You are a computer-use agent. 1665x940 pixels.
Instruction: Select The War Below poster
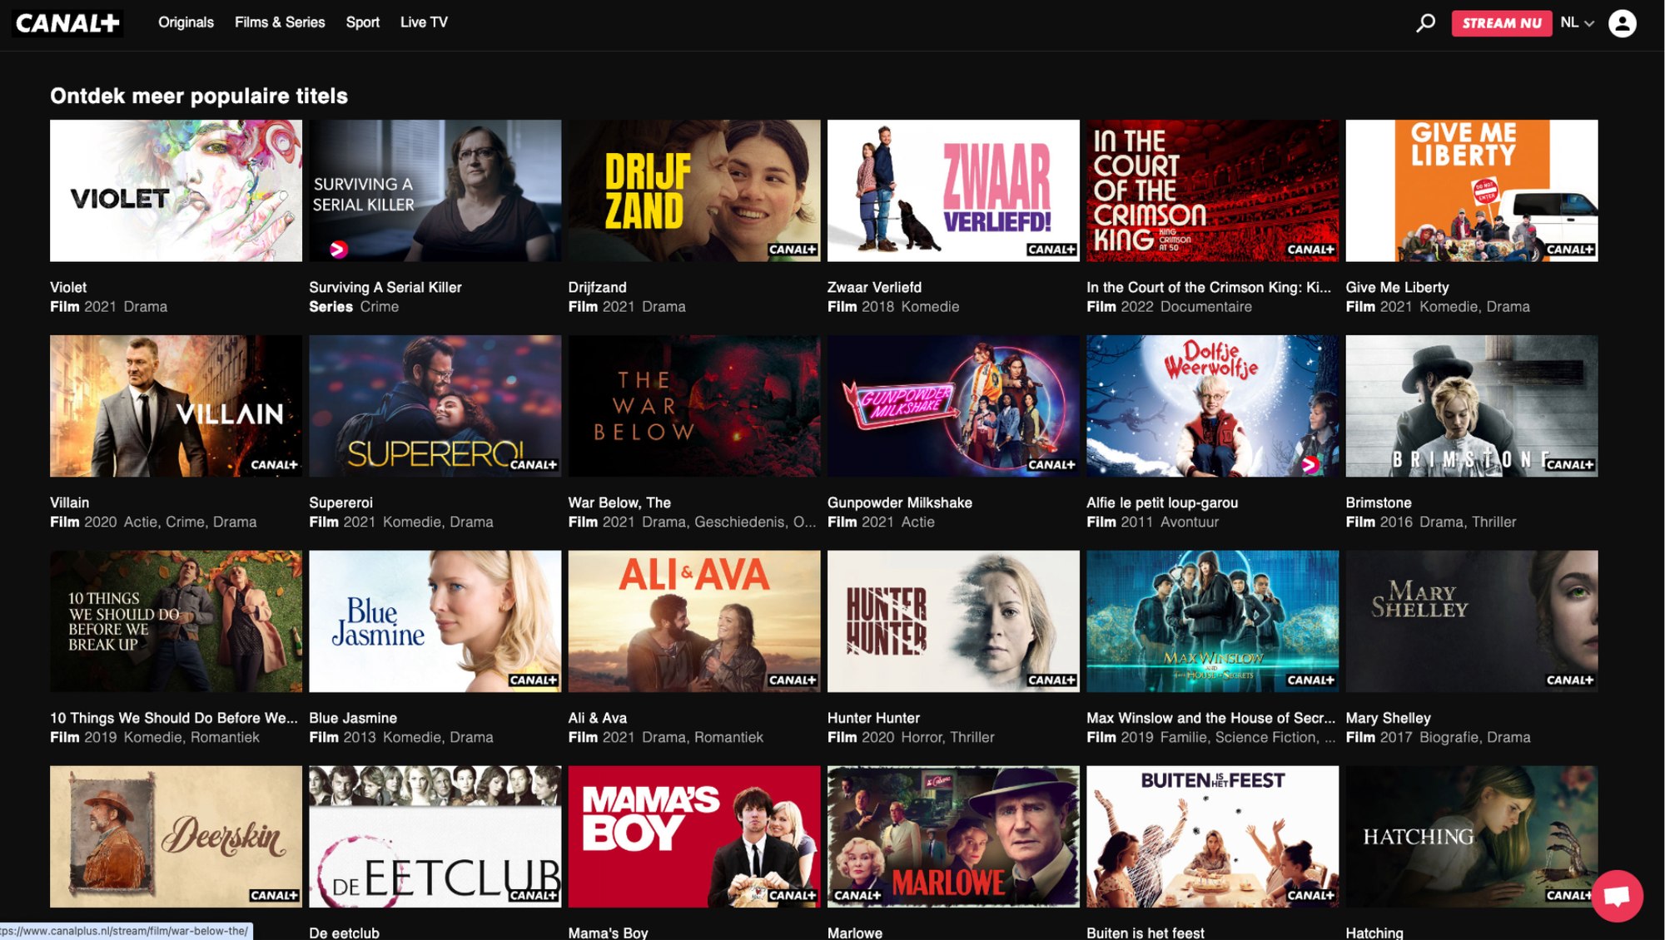tap(694, 406)
